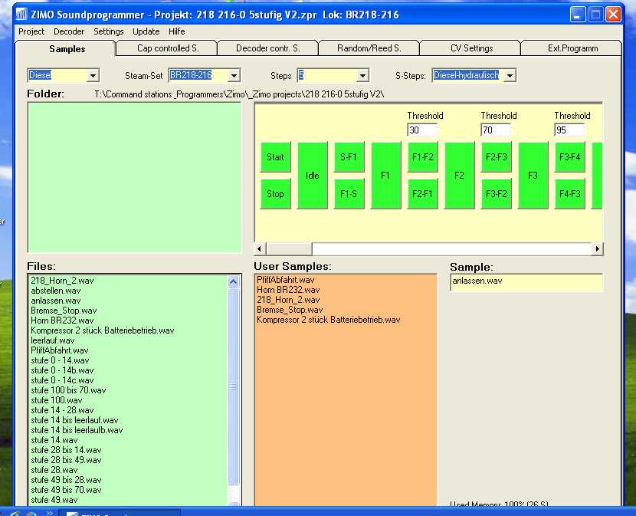
Task: Click the Start sample button
Action: click(x=275, y=157)
